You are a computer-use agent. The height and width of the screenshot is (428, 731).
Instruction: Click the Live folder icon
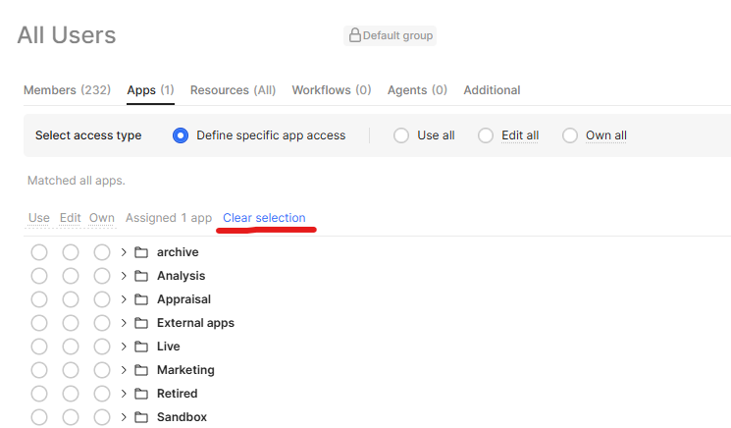[141, 347]
